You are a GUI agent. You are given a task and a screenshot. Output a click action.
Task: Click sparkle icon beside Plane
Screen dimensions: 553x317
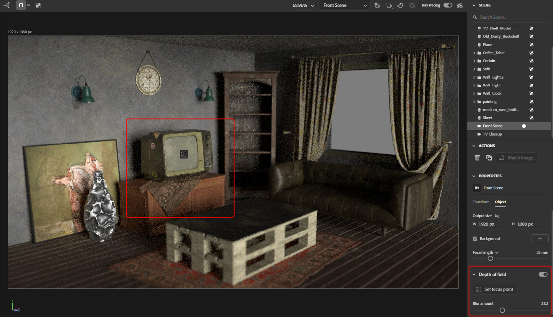pos(531,45)
